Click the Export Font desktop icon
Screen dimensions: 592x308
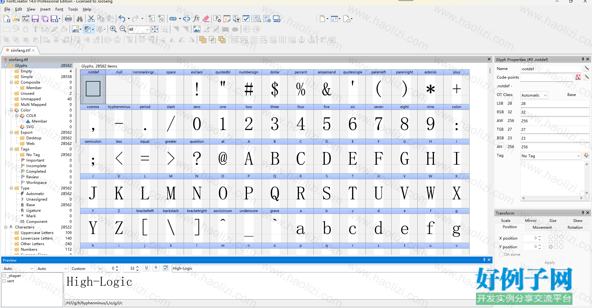click(277, 19)
